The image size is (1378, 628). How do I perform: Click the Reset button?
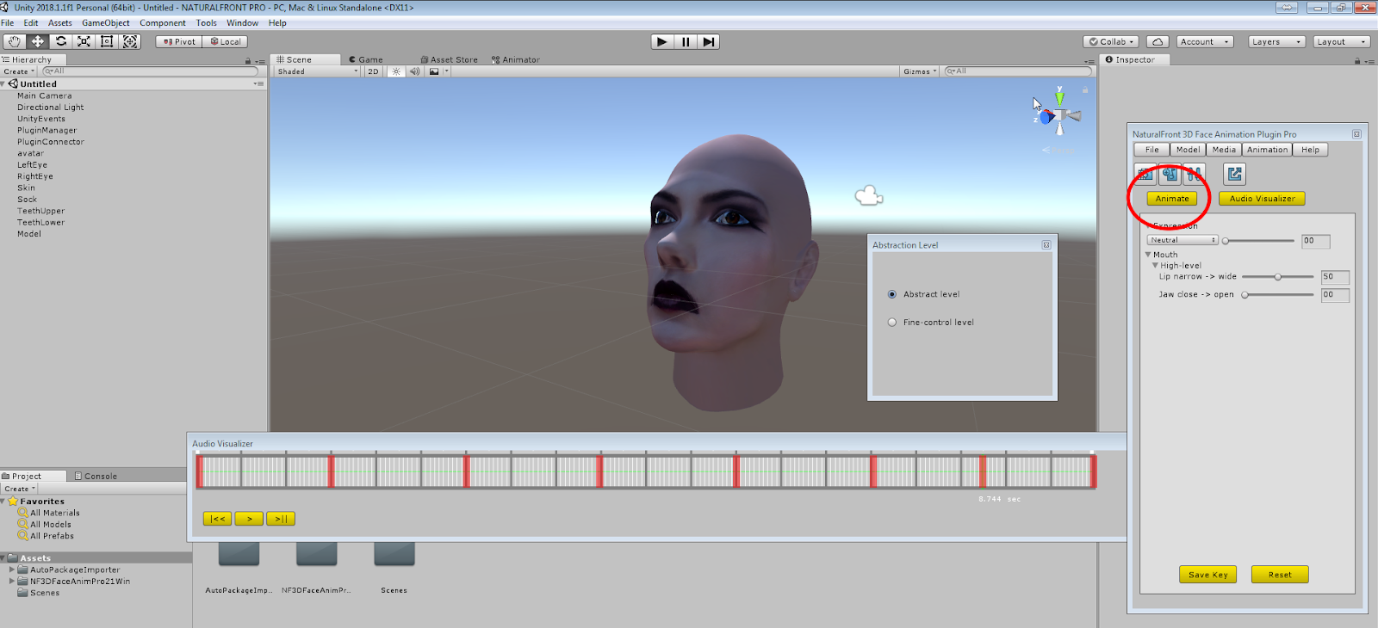[x=1280, y=575]
